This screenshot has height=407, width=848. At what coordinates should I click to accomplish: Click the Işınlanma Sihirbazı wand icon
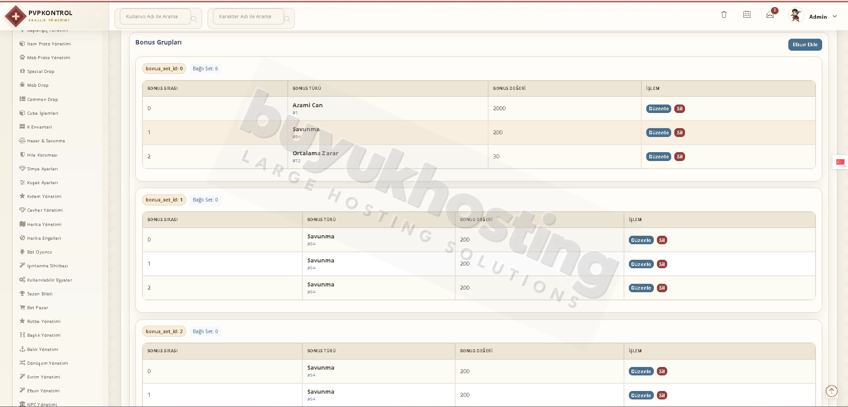tap(22, 266)
